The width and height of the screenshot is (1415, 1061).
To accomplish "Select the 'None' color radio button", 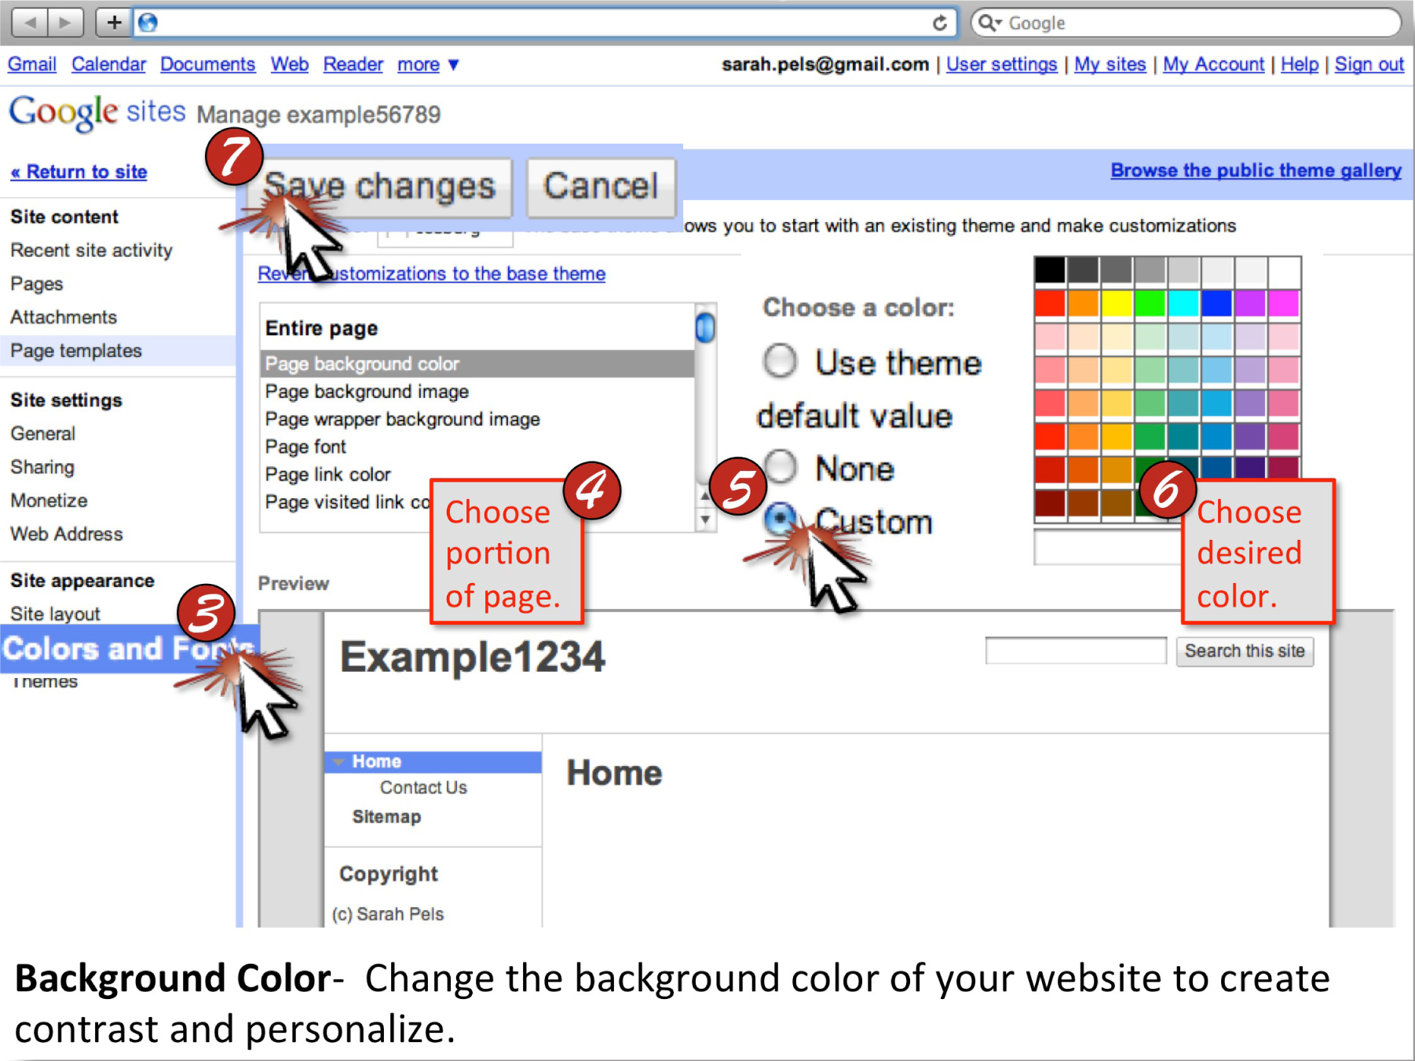I will point(780,465).
